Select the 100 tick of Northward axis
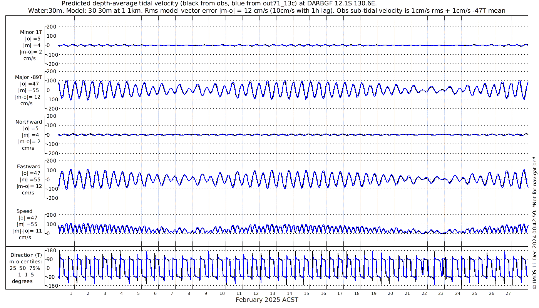This screenshot has width=539, height=308. [52, 126]
